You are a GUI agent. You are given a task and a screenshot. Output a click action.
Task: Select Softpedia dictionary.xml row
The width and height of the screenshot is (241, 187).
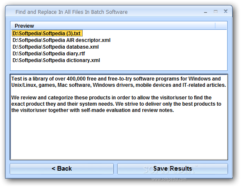pyautogui.click(x=56, y=60)
